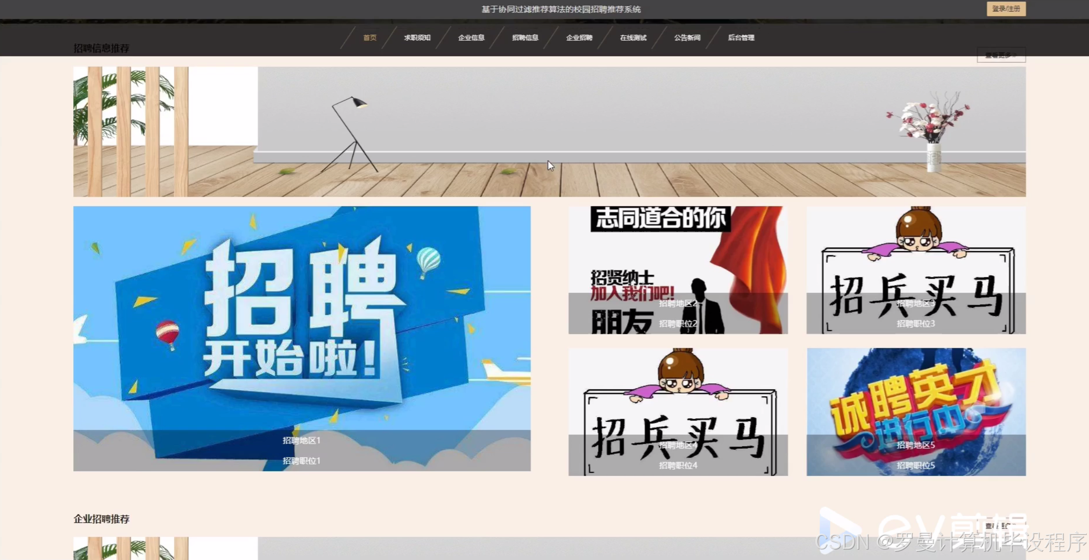Open 企业信息 in the navigation bar
The height and width of the screenshot is (560, 1089).
[471, 38]
